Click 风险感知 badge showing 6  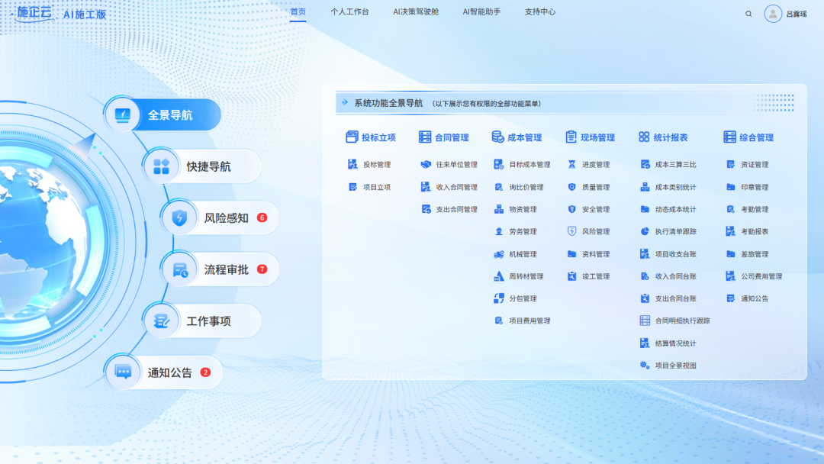tap(262, 217)
